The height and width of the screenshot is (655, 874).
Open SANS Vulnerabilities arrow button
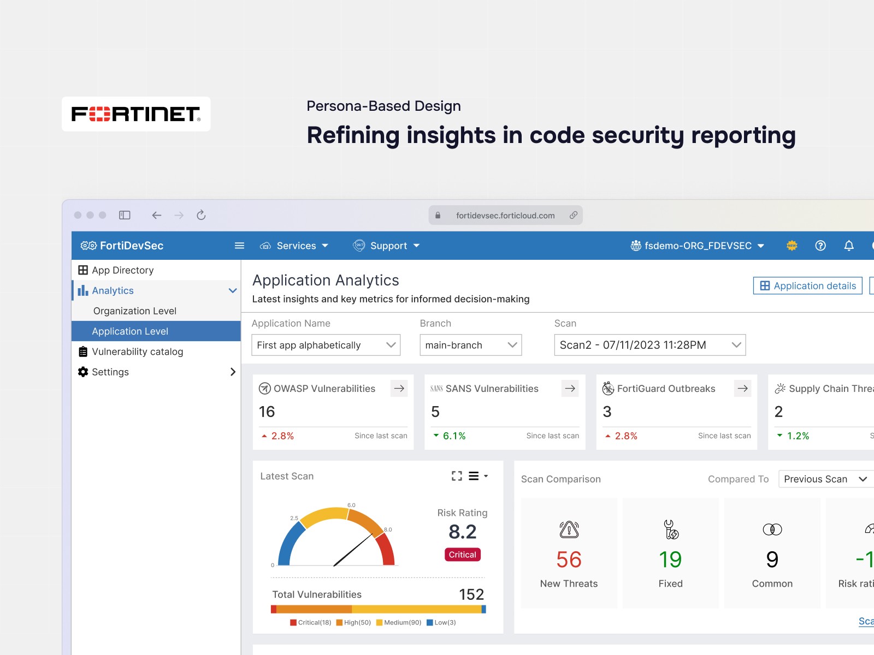570,389
